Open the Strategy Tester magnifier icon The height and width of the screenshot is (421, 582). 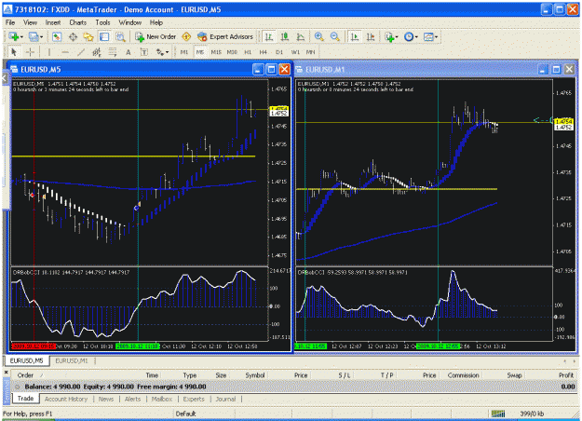tap(120, 36)
